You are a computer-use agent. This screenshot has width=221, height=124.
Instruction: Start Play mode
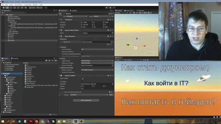[x=107, y=8]
